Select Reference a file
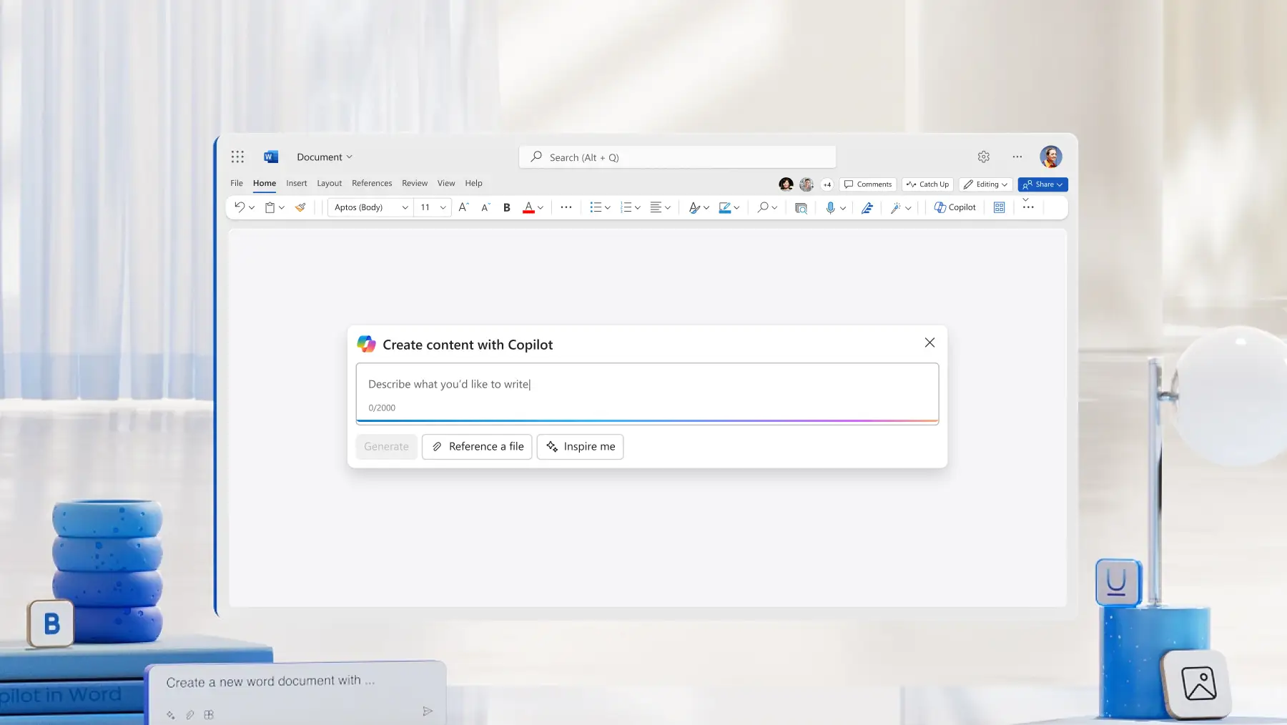 [476, 446]
